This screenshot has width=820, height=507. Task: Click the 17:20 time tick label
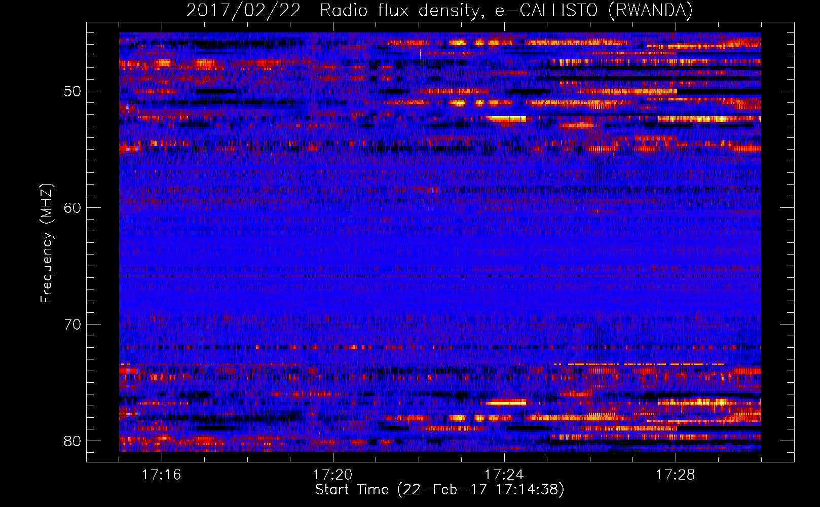[x=332, y=475]
